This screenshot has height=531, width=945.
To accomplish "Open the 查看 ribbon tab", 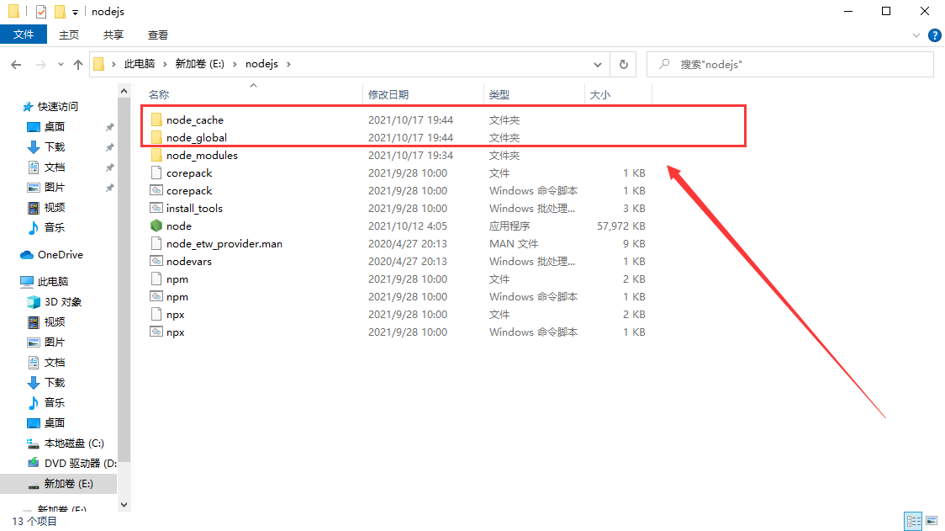I will [158, 35].
